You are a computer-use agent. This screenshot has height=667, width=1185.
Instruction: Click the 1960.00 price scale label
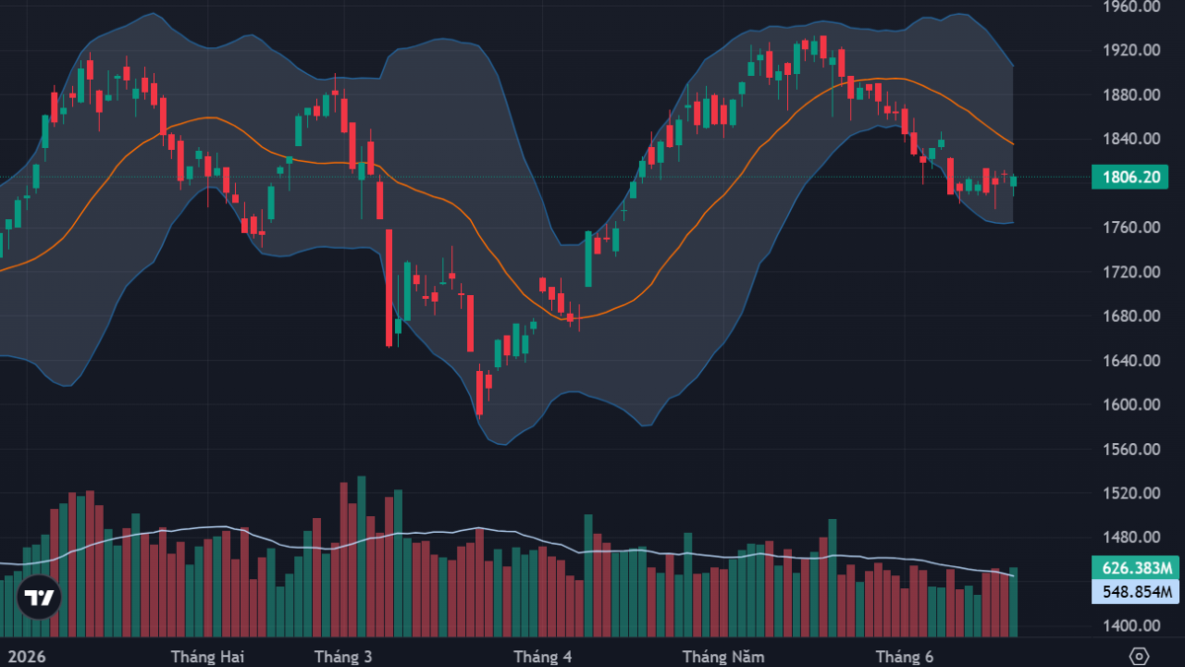1131,7
